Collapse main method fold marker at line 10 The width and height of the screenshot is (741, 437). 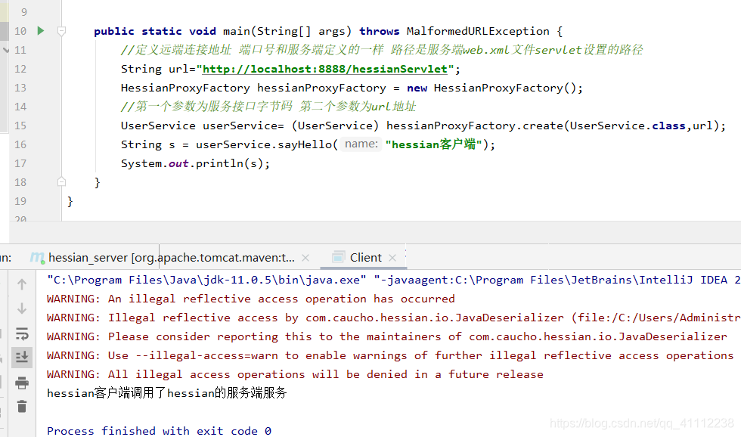[x=61, y=31]
